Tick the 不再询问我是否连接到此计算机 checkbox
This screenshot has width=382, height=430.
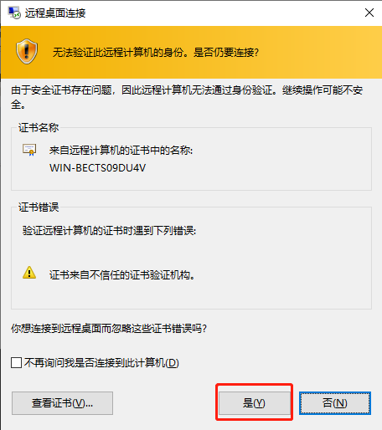click(16, 363)
